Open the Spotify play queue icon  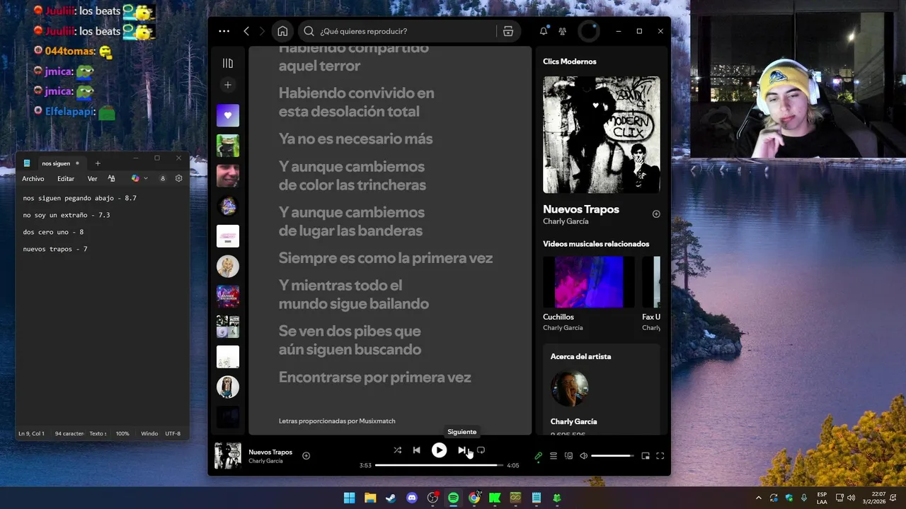tap(554, 456)
